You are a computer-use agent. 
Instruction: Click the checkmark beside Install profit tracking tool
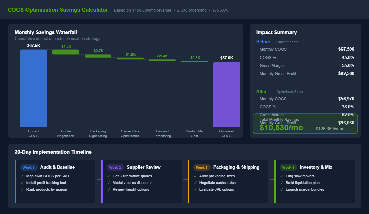point(22,183)
